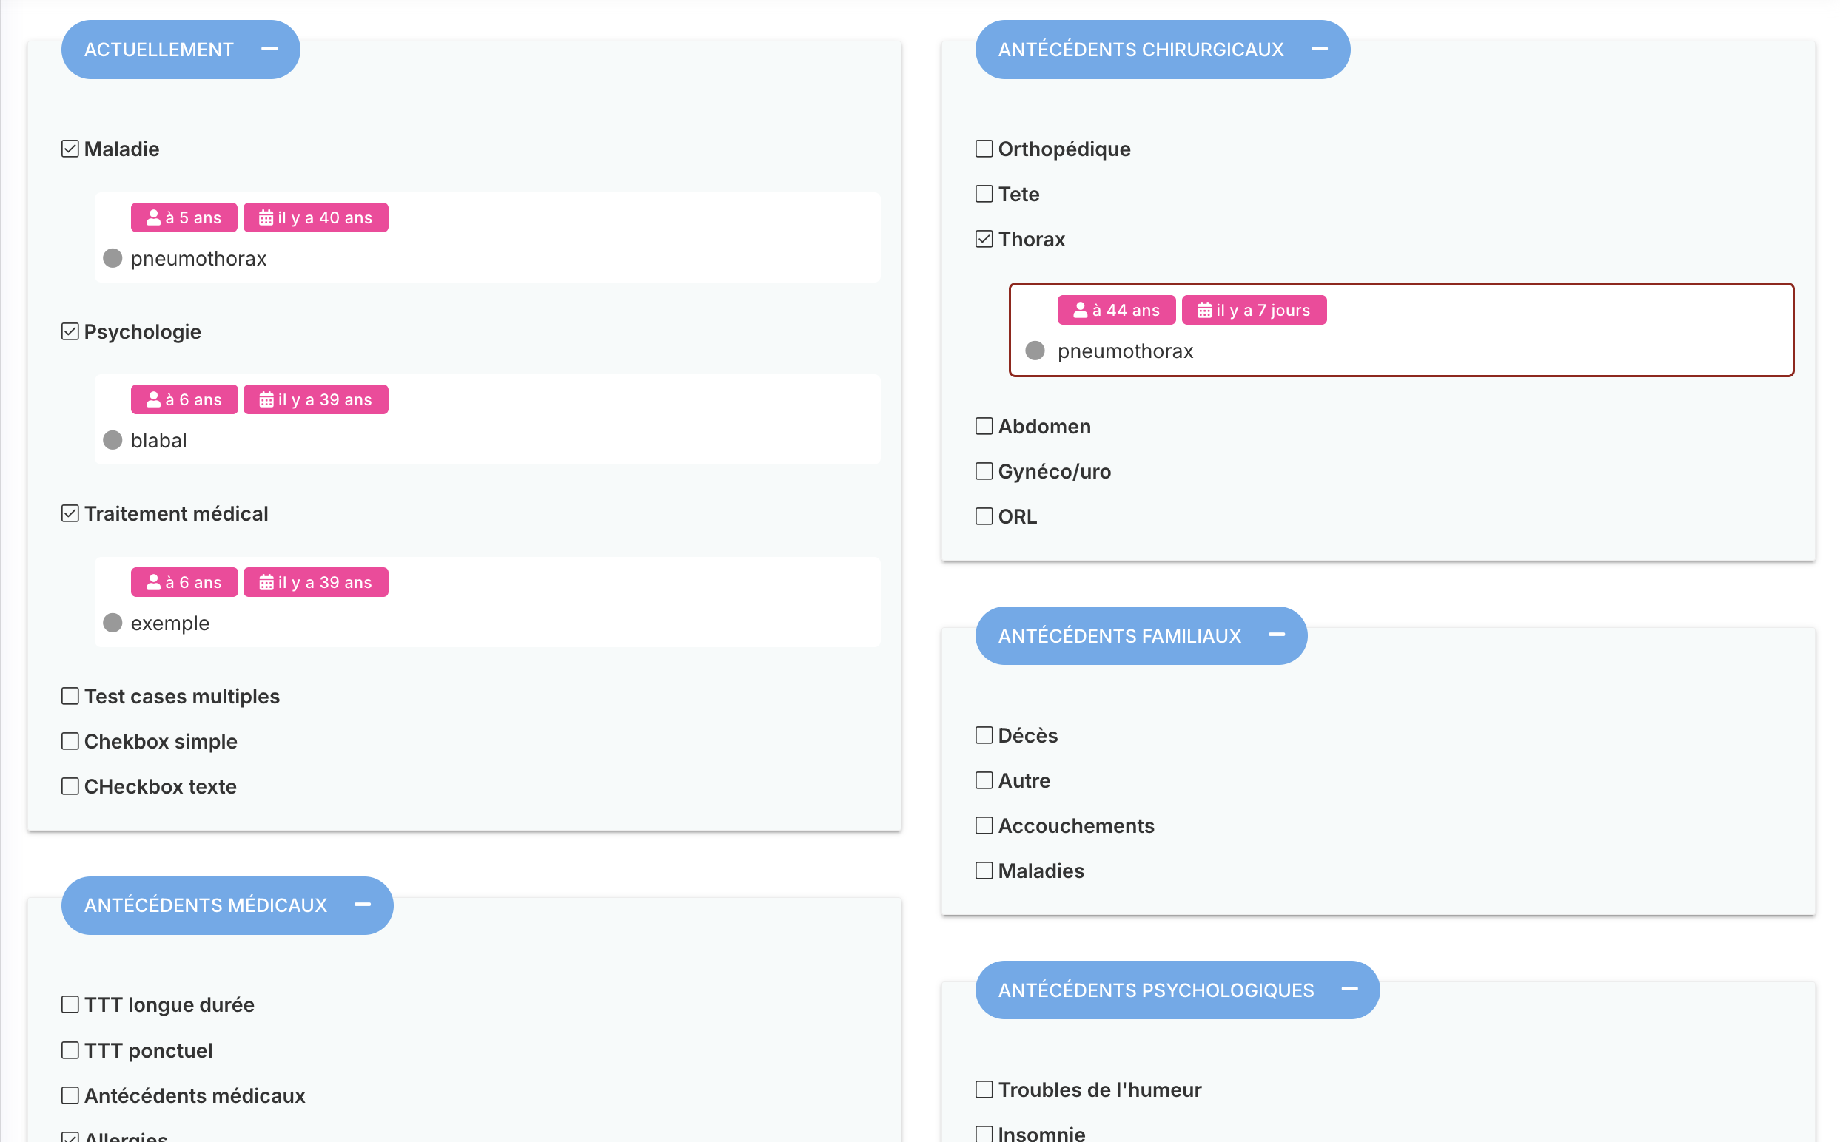Uncheck the Traitement médical checkbox
Screen dimensions: 1840x1142
[x=70, y=513]
